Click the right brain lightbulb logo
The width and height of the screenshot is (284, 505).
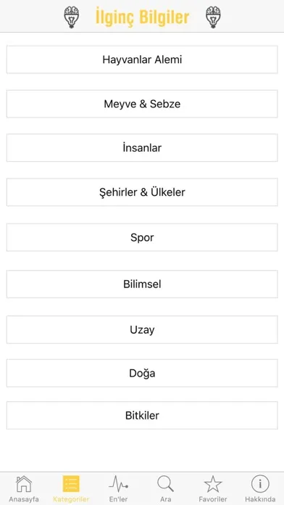coord(213,17)
